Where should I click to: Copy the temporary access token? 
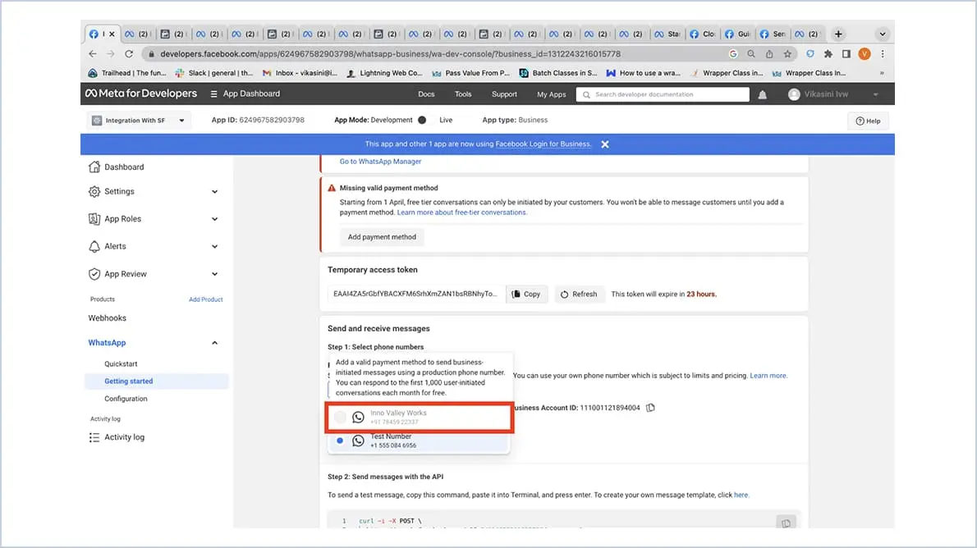tap(526, 295)
